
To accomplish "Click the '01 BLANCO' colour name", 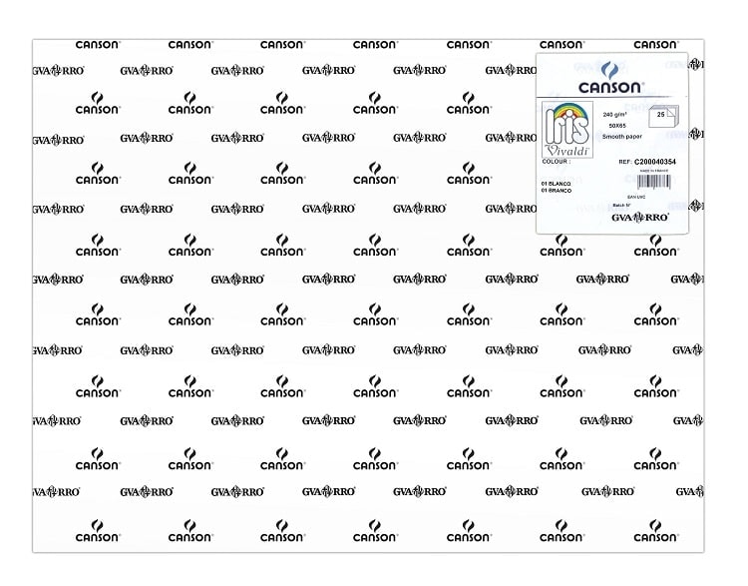I will 556,184.
